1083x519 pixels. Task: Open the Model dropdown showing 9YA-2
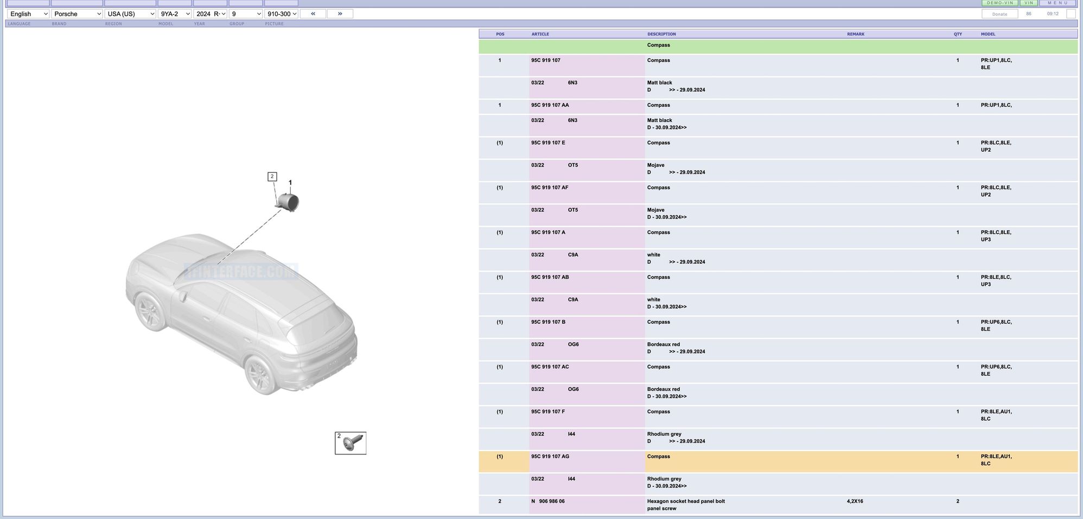[174, 14]
